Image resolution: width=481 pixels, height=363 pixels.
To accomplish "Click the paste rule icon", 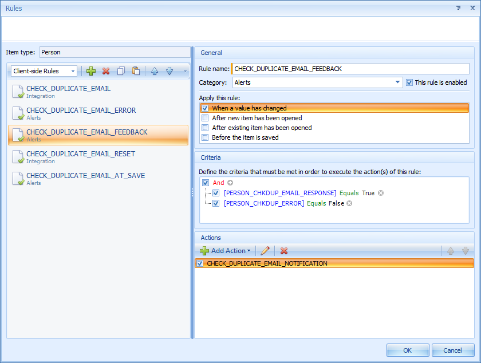I will pos(136,71).
